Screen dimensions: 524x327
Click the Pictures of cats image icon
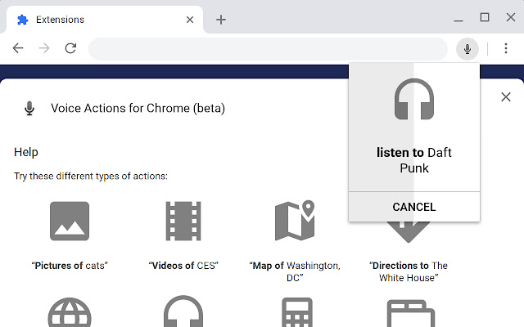coord(70,221)
